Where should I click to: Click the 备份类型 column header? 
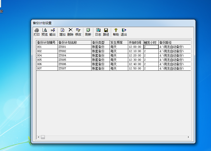[100, 42]
